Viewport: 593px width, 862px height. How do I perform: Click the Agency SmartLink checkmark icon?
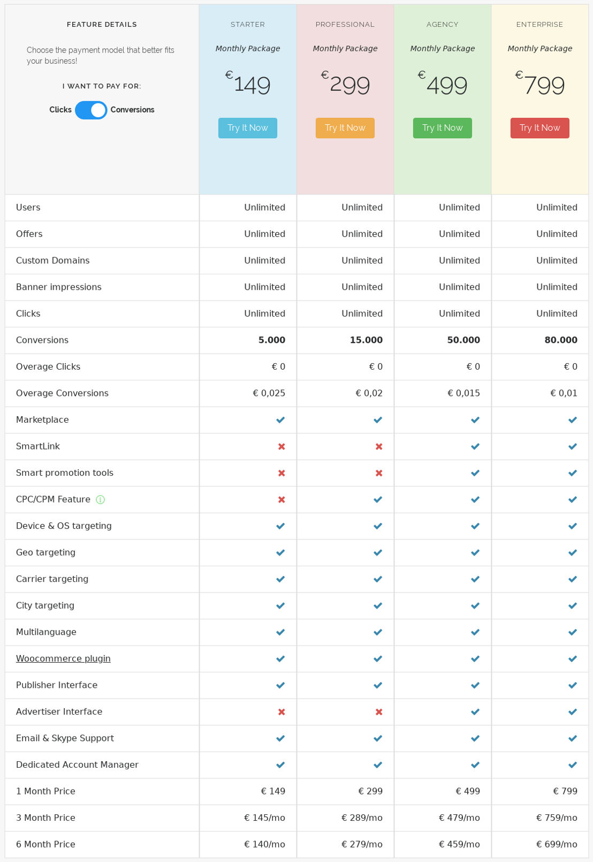475,446
